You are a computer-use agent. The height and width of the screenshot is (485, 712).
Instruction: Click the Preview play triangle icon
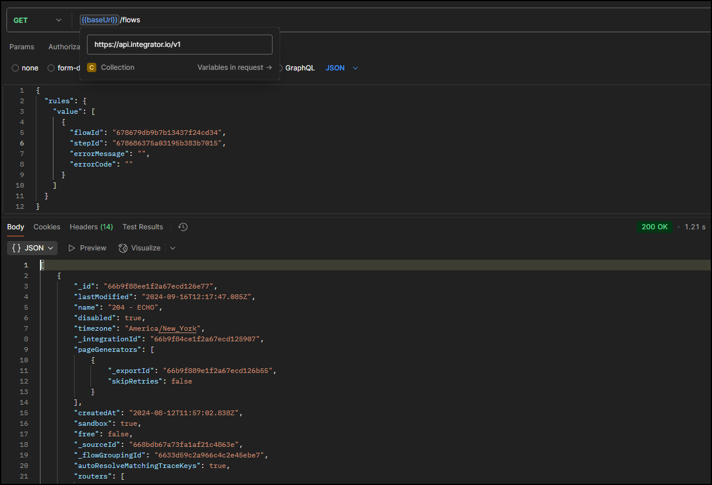tap(72, 248)
